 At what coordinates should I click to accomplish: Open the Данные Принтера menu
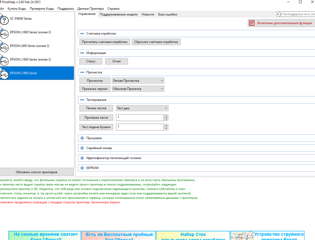coord(91,9)
